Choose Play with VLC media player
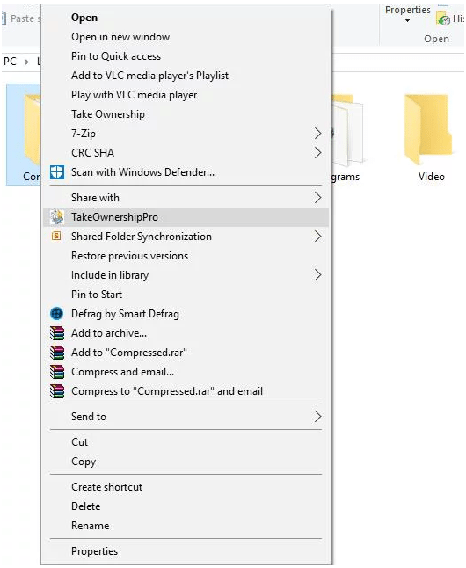 coord(186,95)
